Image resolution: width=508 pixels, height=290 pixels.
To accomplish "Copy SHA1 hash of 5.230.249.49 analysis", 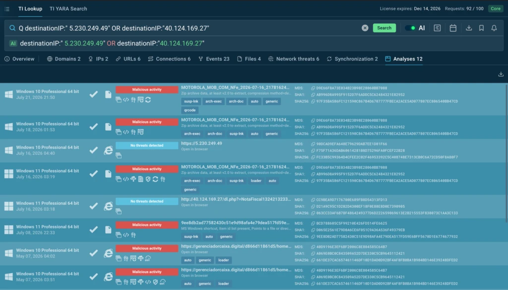I will (x=313, y=150).
